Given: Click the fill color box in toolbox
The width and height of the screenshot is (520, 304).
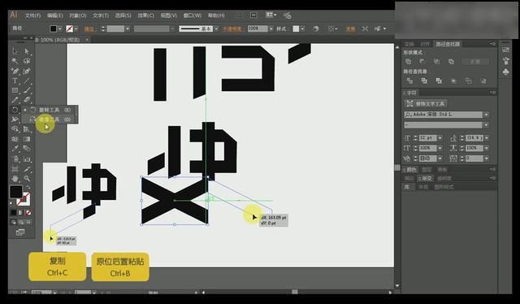Looking at the screenshot, I should coord(15,192).
